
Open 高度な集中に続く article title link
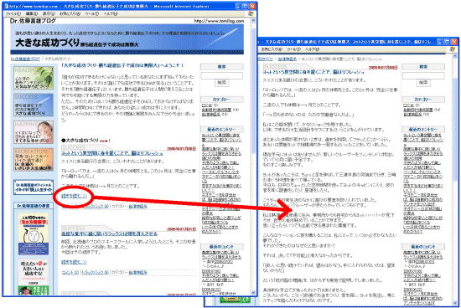[109, 234]
